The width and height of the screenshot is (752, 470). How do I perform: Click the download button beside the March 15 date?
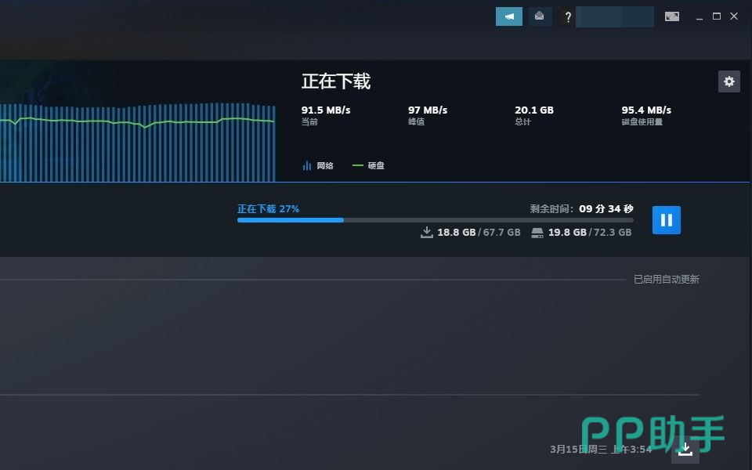685,449
